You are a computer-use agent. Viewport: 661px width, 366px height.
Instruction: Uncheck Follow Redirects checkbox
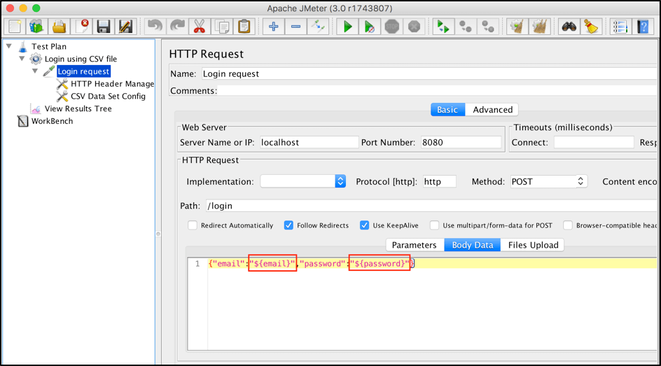coord(288,225)
